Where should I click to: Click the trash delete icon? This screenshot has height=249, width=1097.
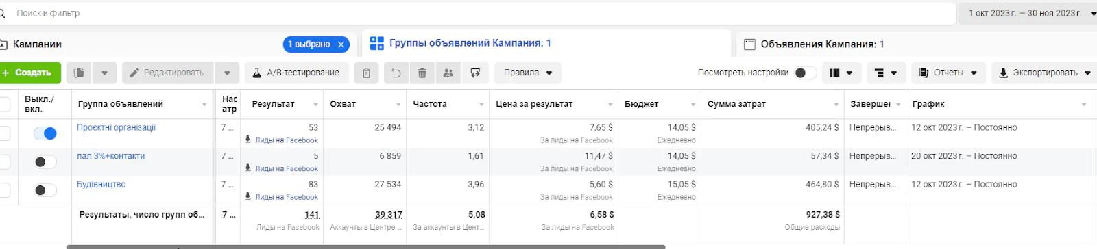tap(422, 73)
